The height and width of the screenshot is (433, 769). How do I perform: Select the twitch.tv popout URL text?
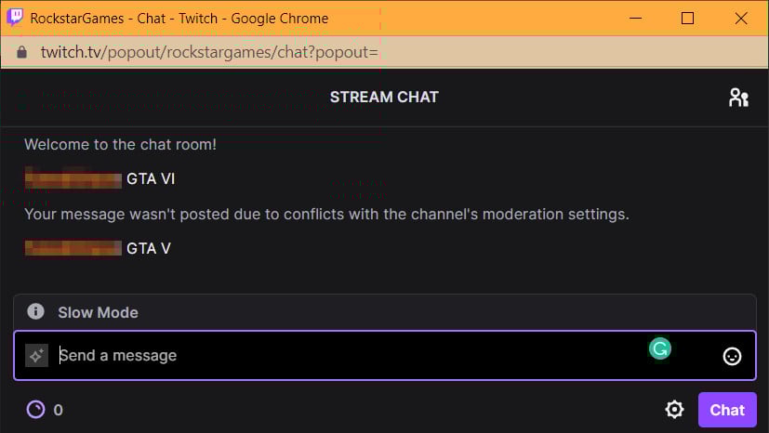[x=209, y=52]
